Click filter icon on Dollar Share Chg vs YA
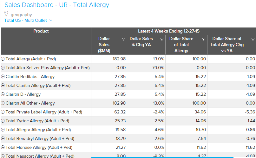Image resolution: width=256 pixels, height=158 pixels. (253, 39)
